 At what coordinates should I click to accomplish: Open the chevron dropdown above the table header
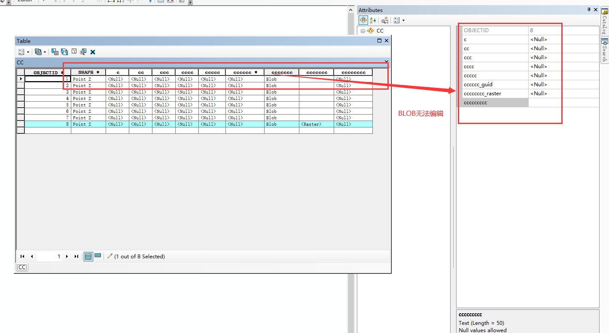(x=386, y=61)
